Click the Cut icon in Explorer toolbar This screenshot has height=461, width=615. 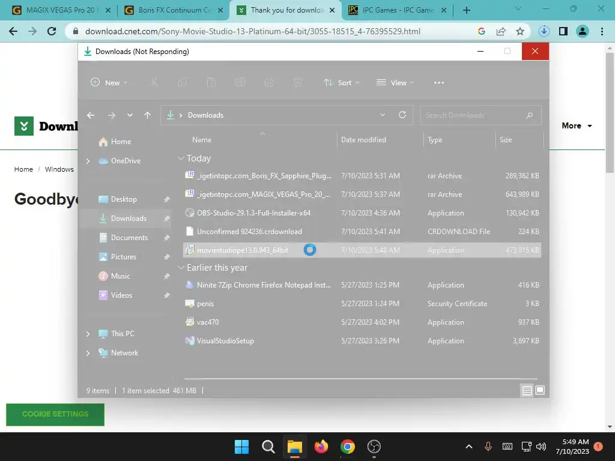click(153, 83)
